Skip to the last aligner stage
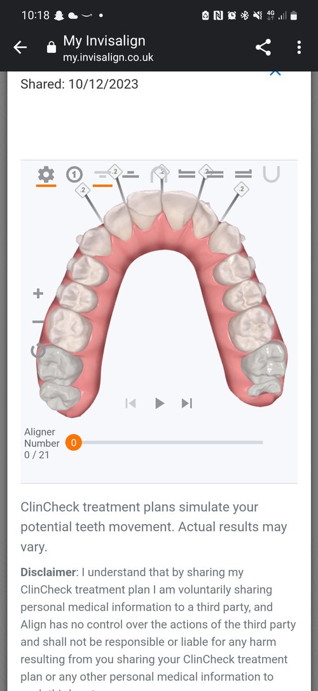Screen dimensions: 318x691 point(187,403)
